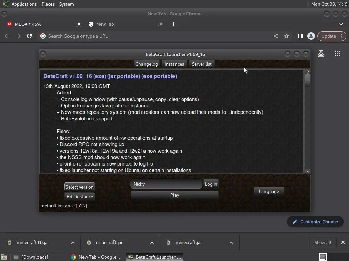Bookmark this tab with the star icon
Screen dimensions: 349x261
tap(286, 36)
